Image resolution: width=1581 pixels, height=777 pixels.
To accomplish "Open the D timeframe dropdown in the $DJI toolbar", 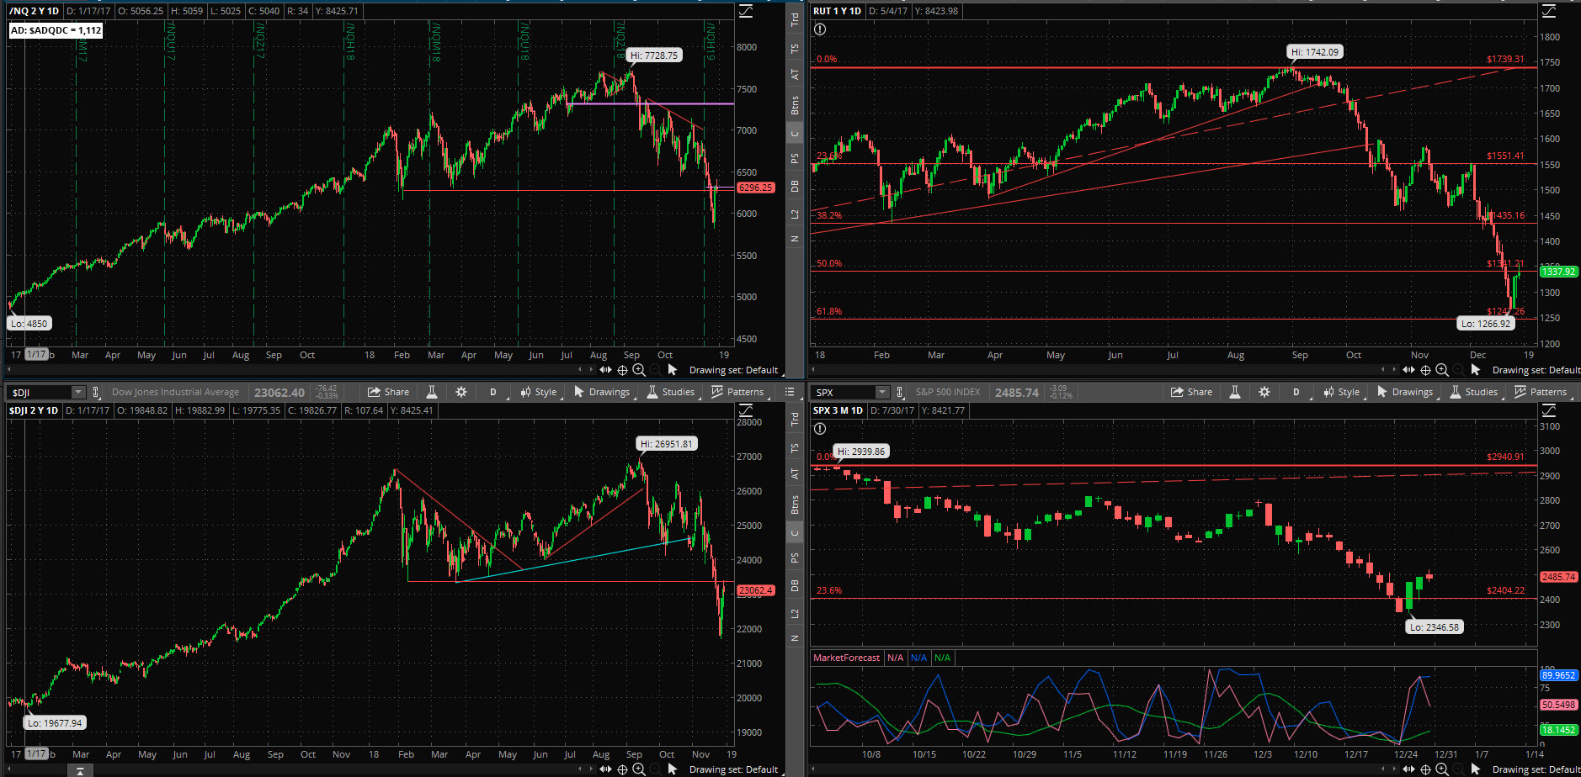I will click(x=493, y=392).
